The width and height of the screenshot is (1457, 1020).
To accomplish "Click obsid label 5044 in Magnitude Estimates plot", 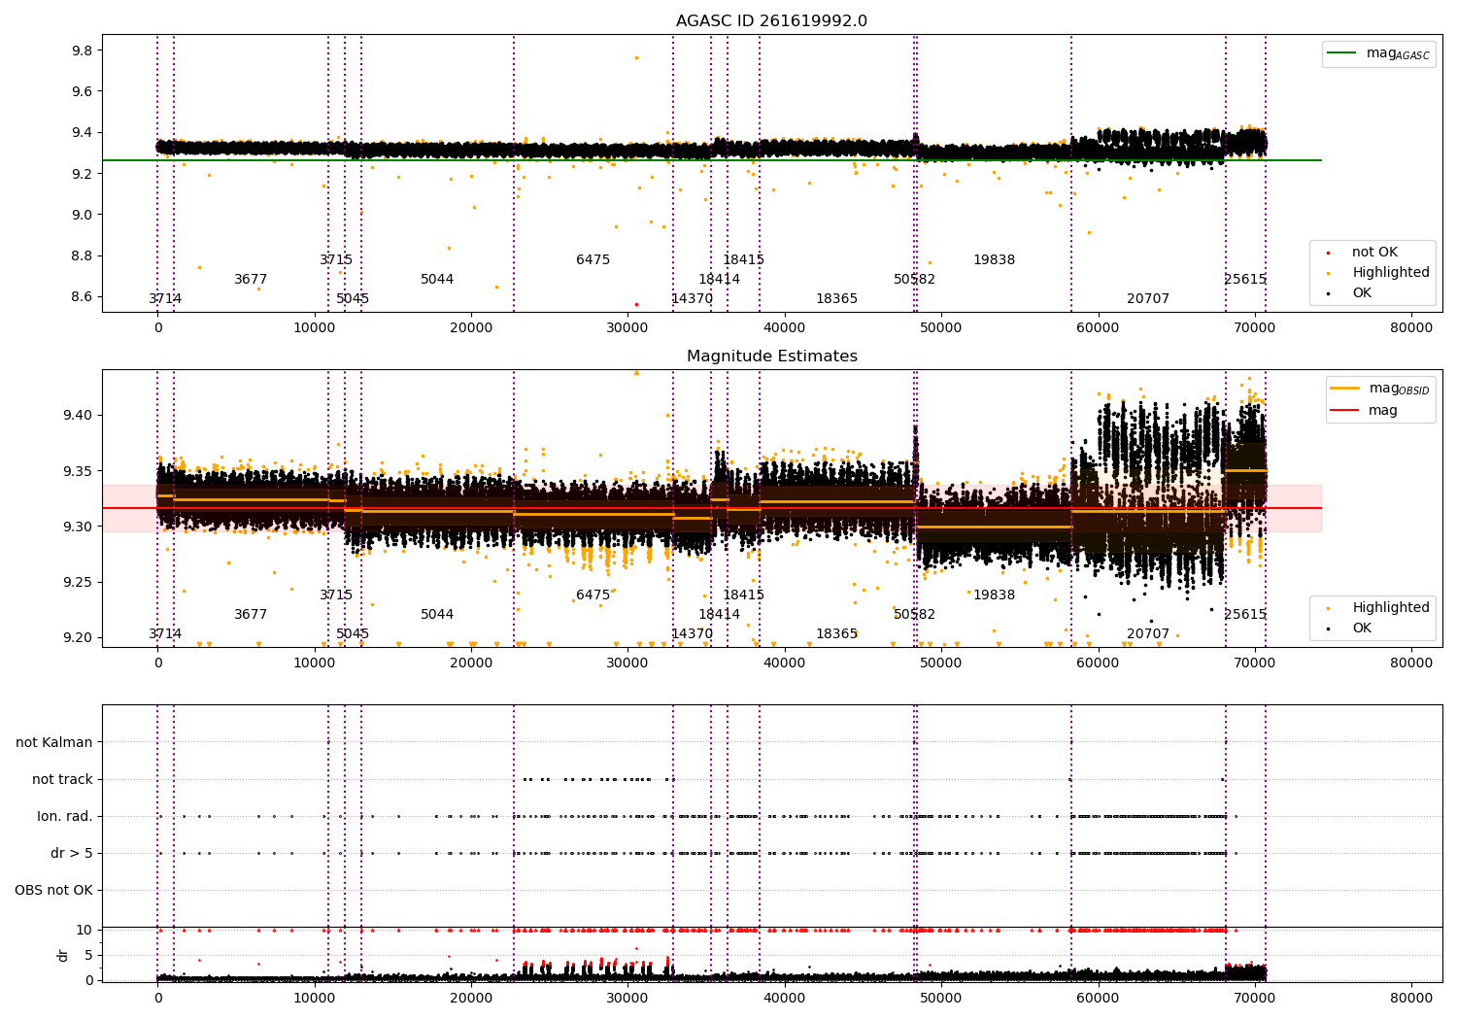I will (437, 615).
